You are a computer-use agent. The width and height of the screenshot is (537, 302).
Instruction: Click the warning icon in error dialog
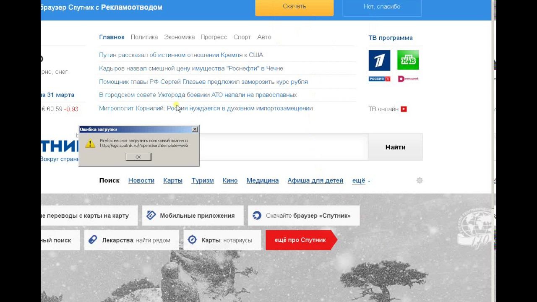coord(90,143)
